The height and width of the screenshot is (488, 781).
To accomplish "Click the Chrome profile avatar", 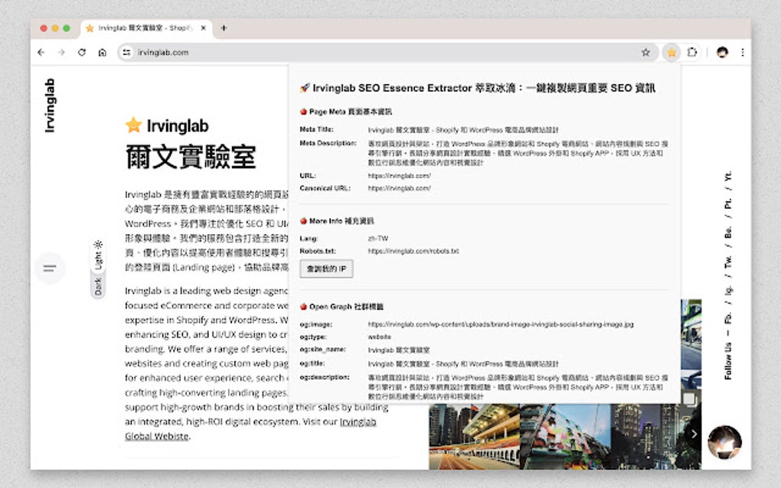I will [x=724, y=52].
